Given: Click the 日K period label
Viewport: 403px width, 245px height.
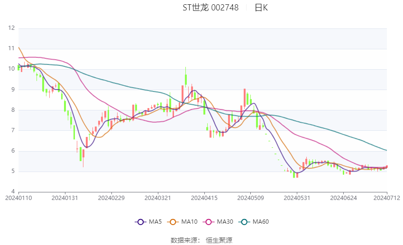Looking at the screenshot, I should coord(261,8).
